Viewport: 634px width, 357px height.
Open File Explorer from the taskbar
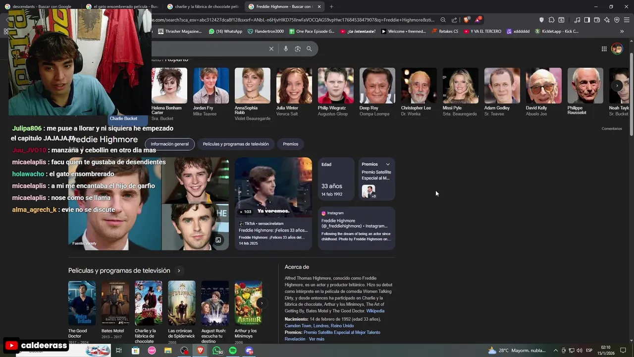168,351
